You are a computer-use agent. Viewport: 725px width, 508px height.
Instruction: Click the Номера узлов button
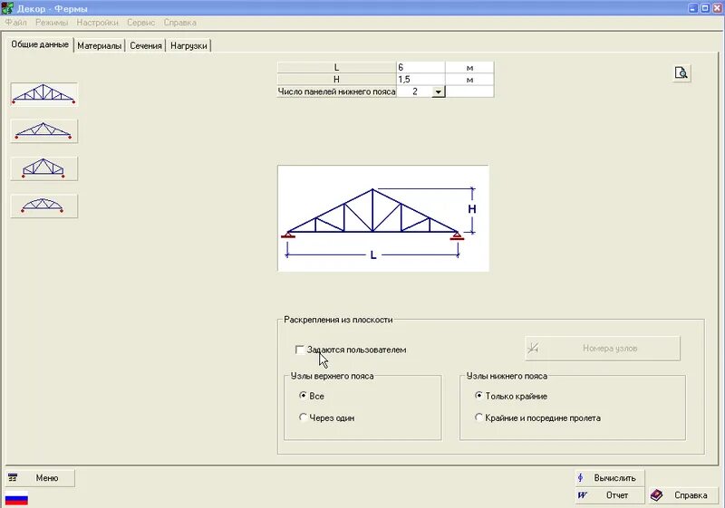coord(603,349)
